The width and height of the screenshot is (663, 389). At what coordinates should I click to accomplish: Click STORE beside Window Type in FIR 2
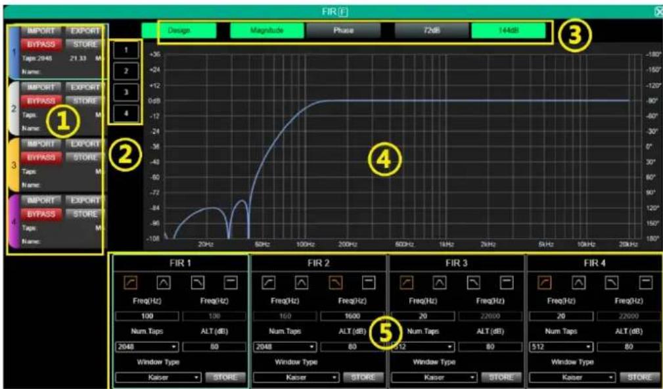363,377
